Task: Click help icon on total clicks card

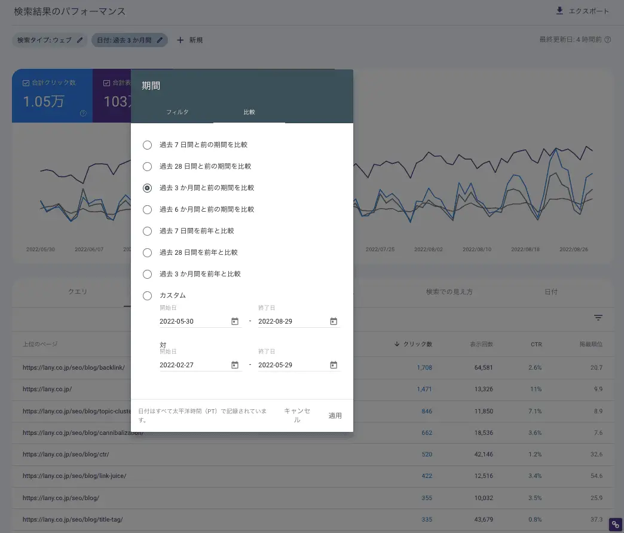Action: point(83,113)
